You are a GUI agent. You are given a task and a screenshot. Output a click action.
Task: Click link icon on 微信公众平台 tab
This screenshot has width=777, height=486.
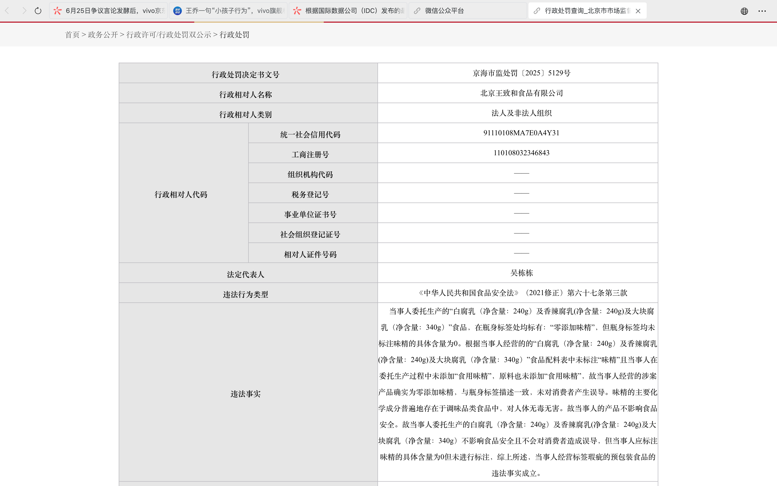pos(417,11)
